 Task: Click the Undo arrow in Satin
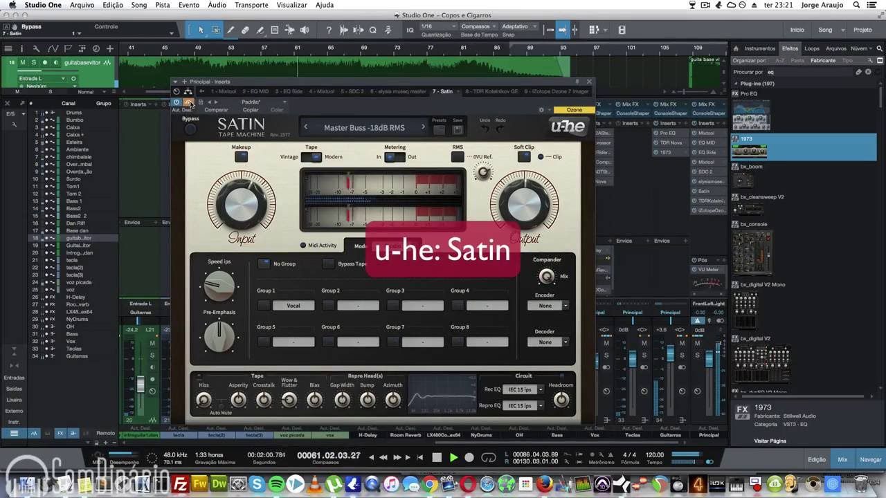tap(485, 129)
